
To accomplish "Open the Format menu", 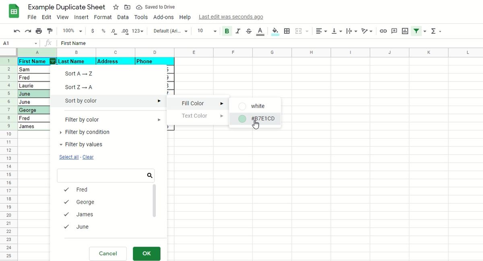I will tap(103, 17).
